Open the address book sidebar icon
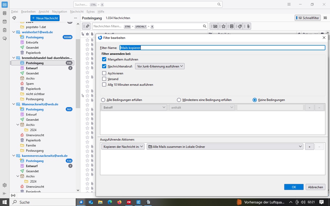 point(5,13)
